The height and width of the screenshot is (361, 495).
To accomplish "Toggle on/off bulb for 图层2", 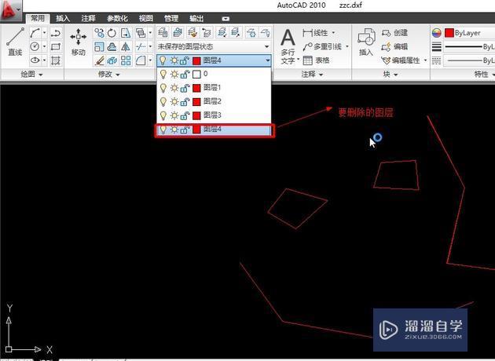I will point(163,101).
